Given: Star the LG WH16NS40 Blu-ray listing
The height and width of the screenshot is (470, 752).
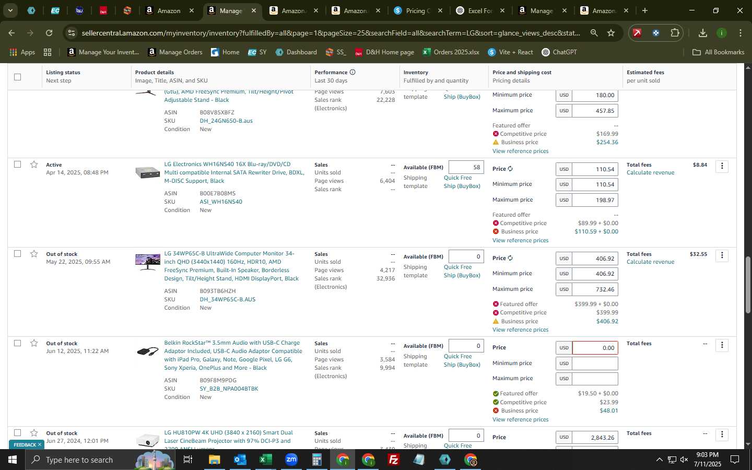Looking at the screenshot, I should click(34, 164).
